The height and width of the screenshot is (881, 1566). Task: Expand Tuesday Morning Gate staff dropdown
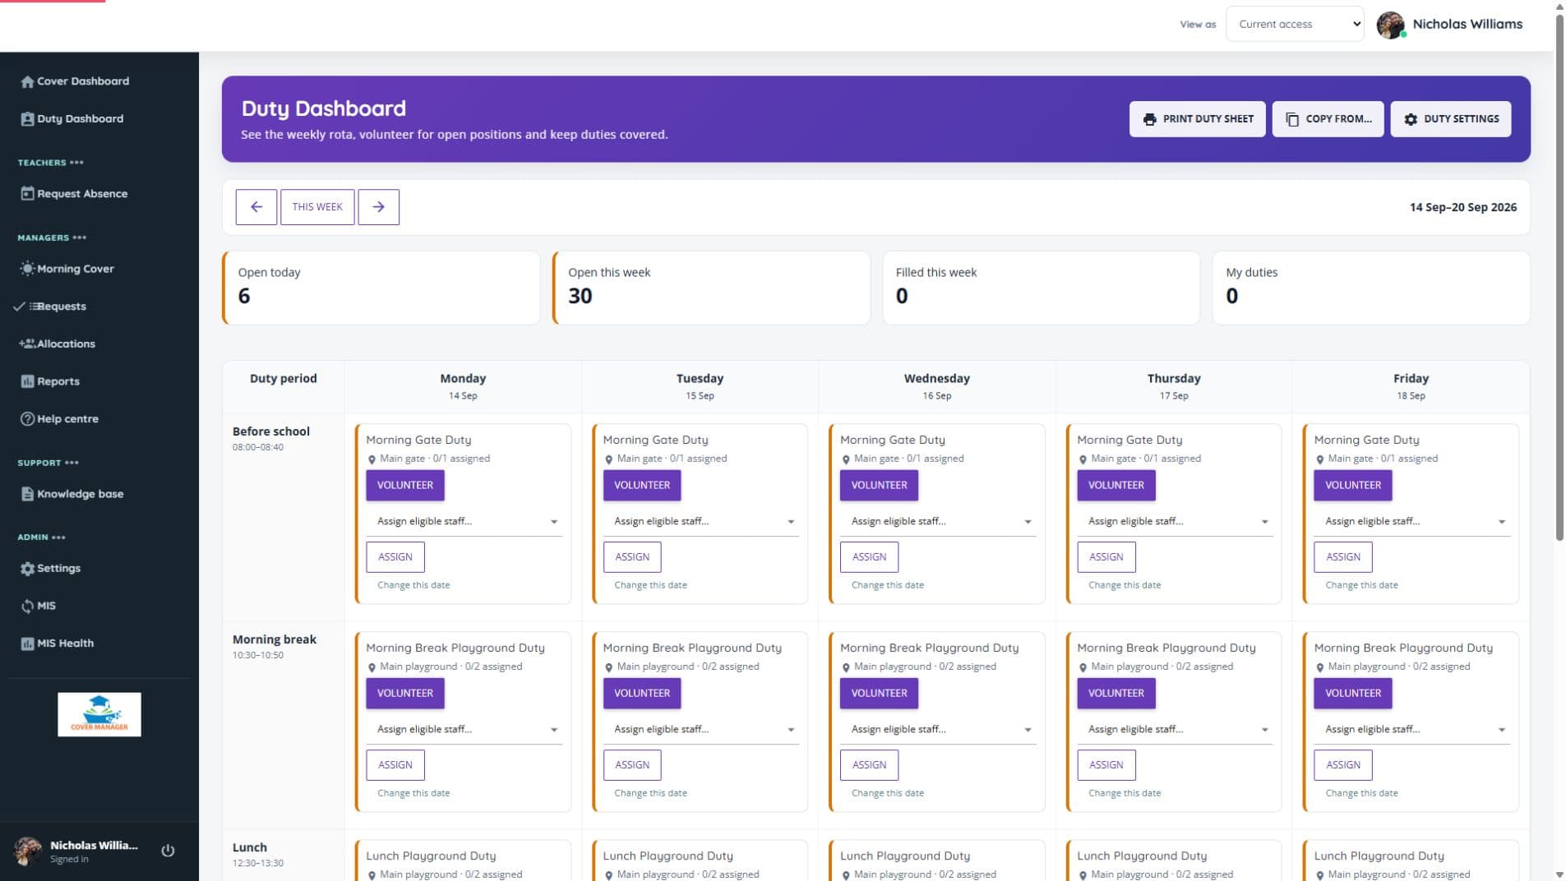tap(700, 521)
